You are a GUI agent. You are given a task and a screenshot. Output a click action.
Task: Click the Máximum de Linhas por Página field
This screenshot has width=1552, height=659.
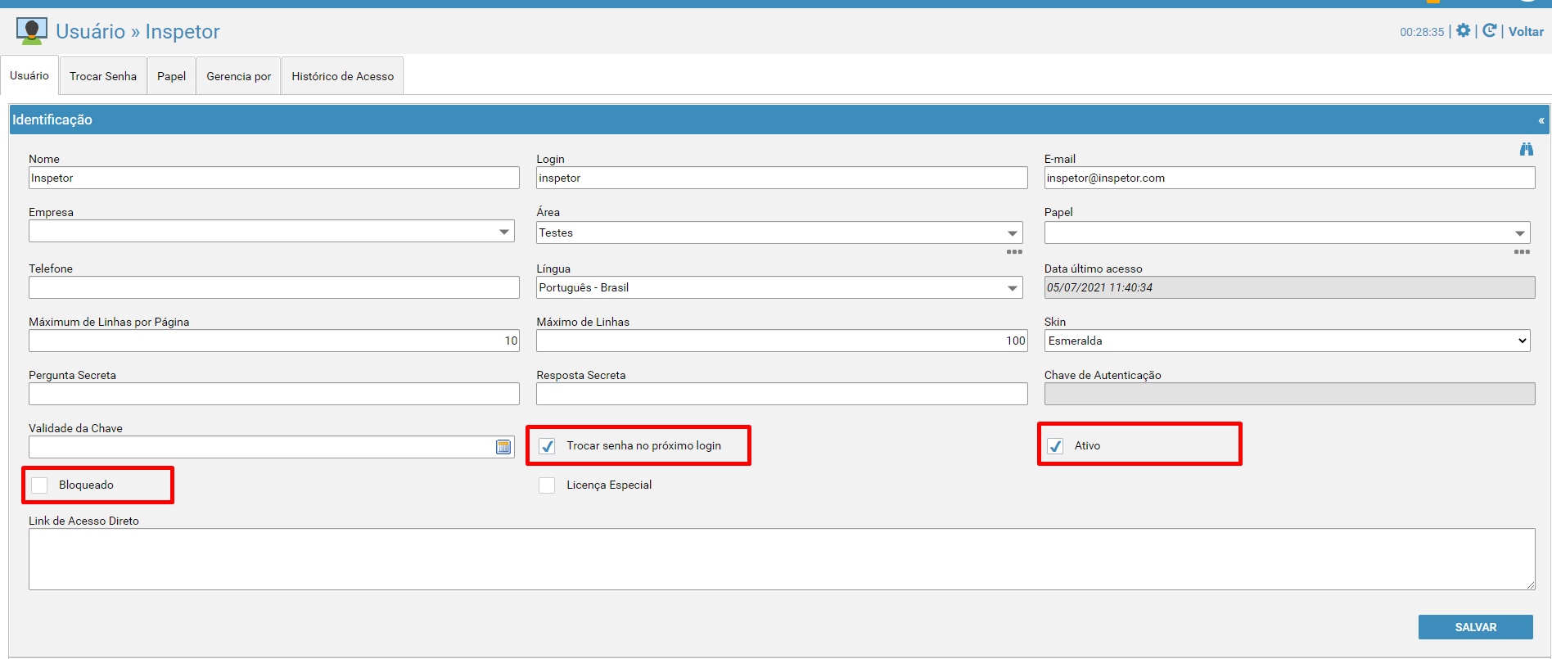[x=274, y=341]
